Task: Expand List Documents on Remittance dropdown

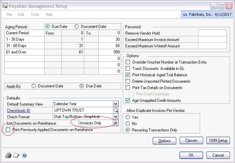Action: [x=116, y=123]
